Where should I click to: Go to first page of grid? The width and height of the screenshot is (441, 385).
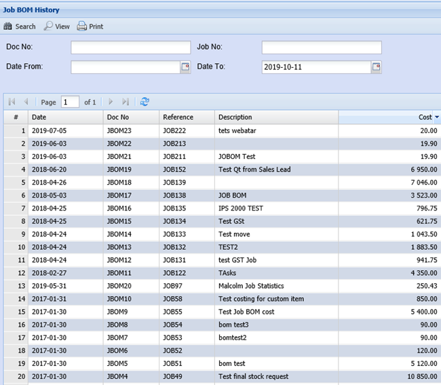tap(12, 102)
